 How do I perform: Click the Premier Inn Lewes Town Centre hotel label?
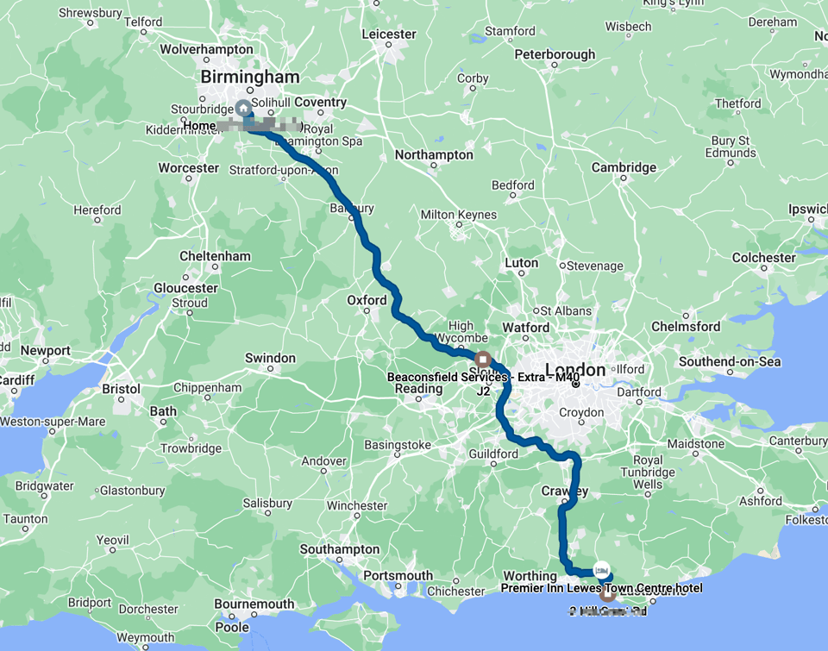pos(601,588)
